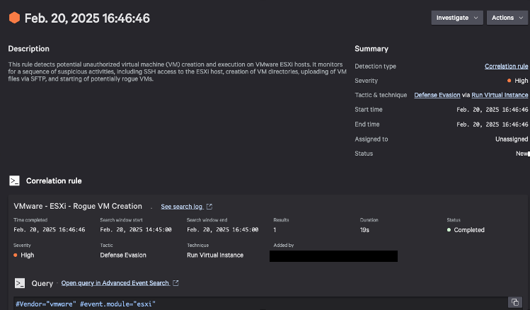This screenshot has height=310, width=530.
Task: Open query in Advanced Event Search
Action: tap(115, 283)
